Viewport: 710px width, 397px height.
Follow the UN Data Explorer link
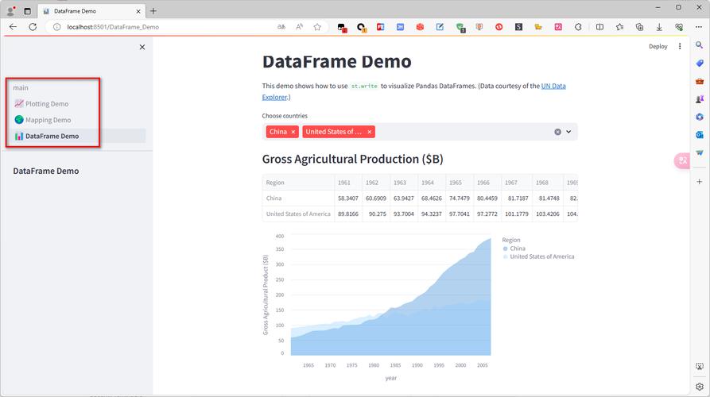click(553, 86)
